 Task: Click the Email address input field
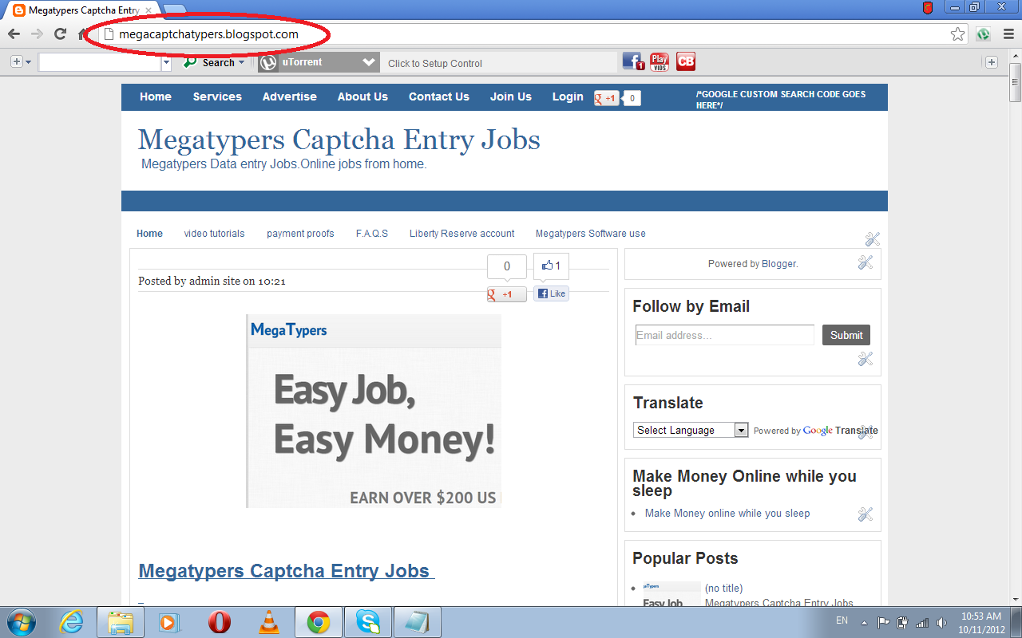click(725, 335)
